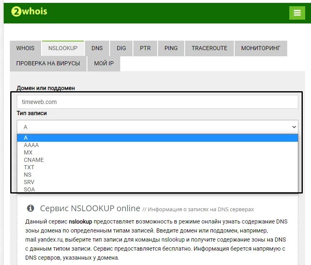Open the hamburger menu icon
The image size is (311, 265).
point(297,13)
